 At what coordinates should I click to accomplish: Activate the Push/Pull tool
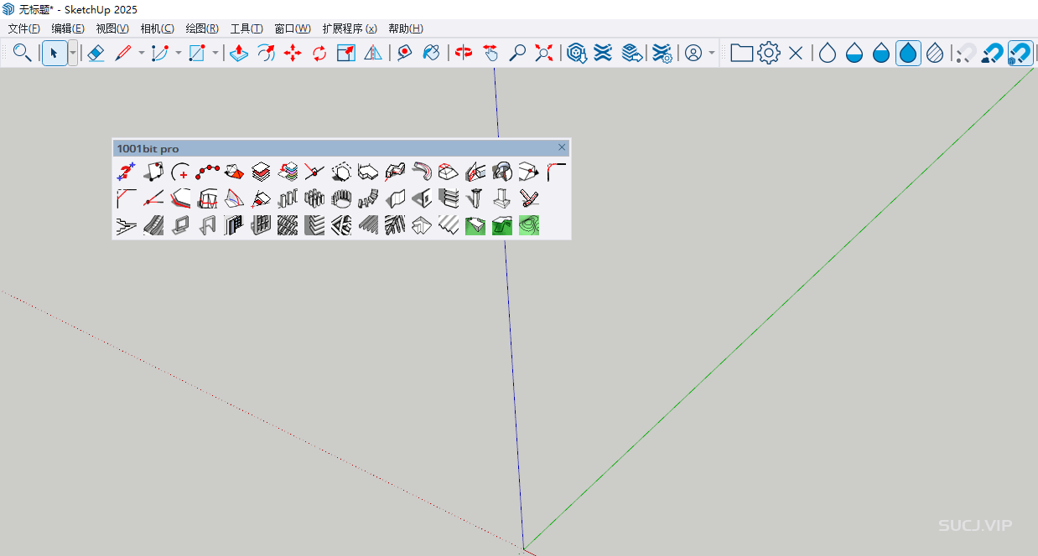(239, 53)
